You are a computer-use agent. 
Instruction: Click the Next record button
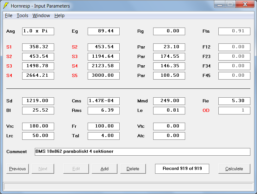pyautogui.click(x=43, y=169)
